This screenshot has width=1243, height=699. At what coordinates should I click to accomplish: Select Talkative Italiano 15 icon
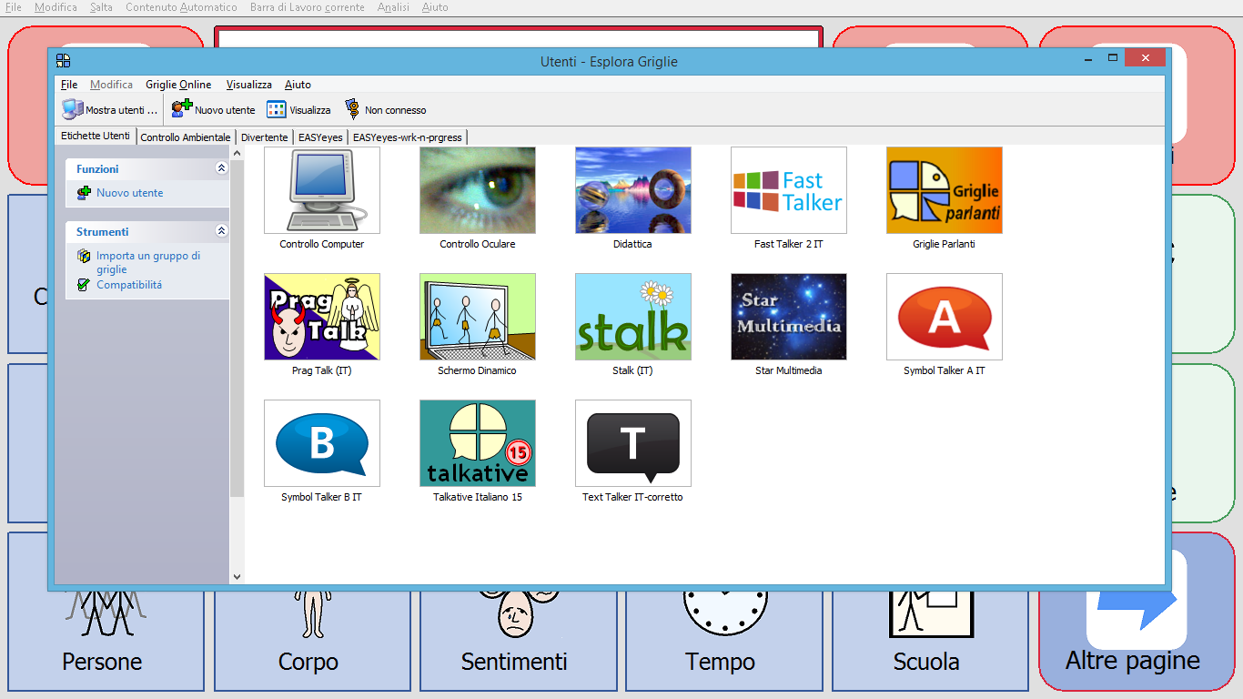[478, 443]
